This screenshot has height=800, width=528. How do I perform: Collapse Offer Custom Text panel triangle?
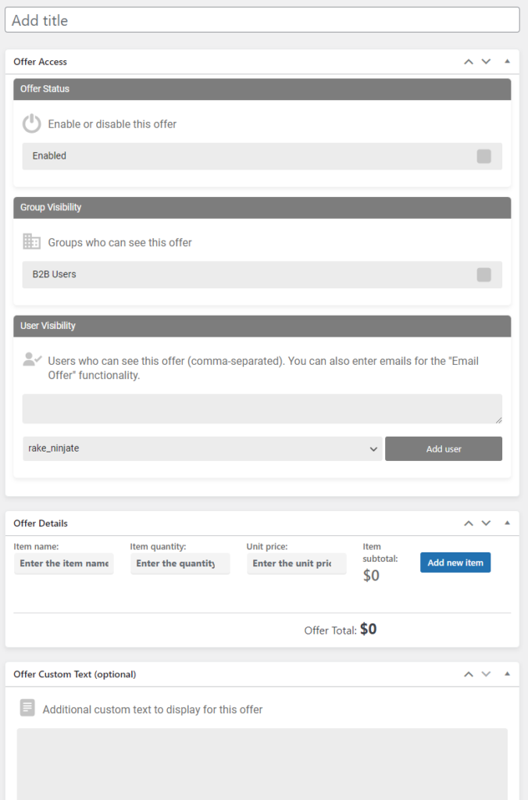[507, 674]
